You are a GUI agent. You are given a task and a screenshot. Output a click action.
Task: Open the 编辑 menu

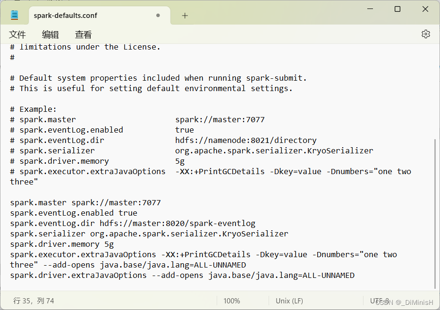(51, 34)
